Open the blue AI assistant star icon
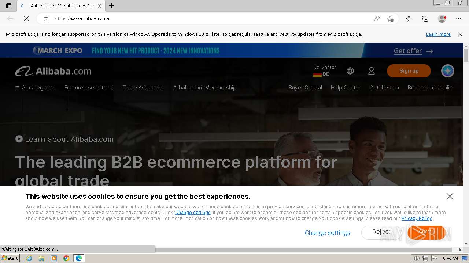 [x=448, y=71]
